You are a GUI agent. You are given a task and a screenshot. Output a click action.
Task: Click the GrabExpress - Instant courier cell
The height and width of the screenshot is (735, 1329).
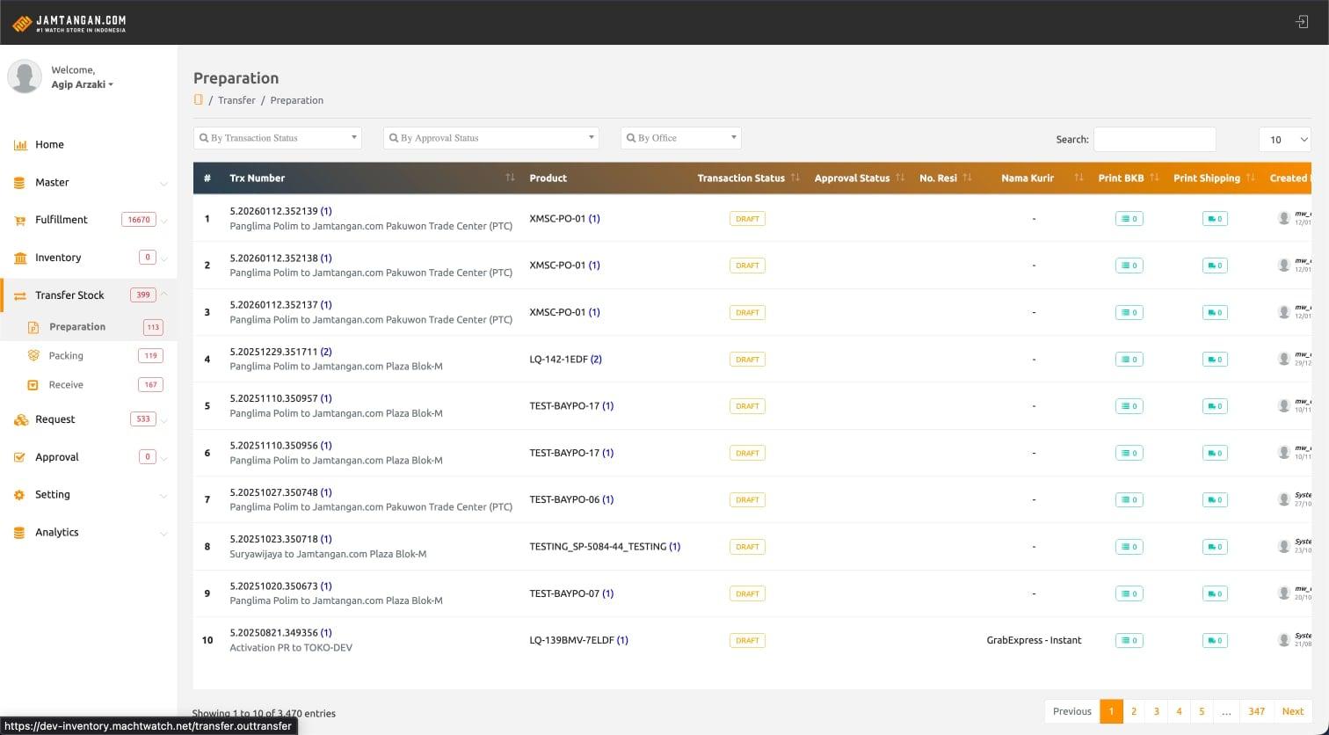1034,640
